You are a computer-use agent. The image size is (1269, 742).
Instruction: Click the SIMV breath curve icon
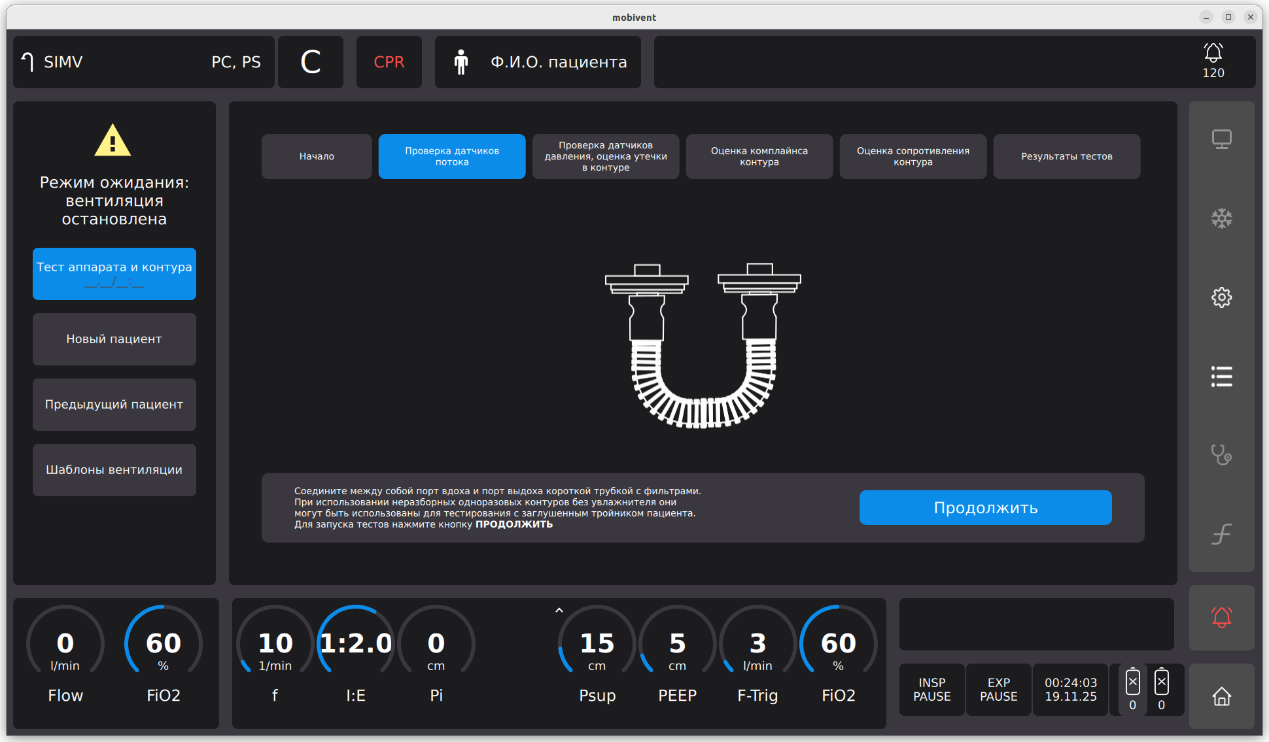tap(27, 62)
